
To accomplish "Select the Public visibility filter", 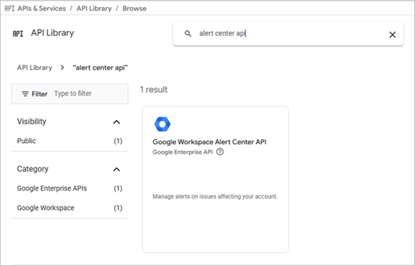I will (x=27, y=141).
